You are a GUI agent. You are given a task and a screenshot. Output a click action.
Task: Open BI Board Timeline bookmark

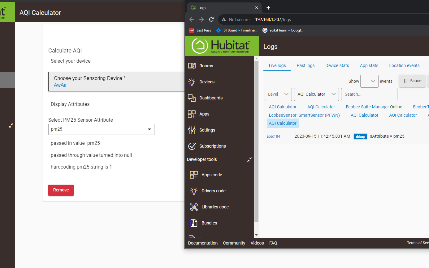(x=237, y=30)
